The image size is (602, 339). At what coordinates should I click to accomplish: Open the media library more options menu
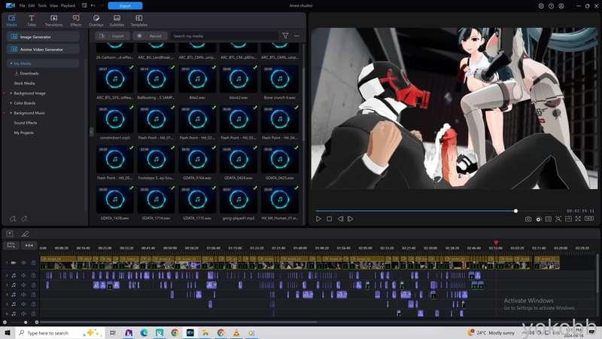296,35
